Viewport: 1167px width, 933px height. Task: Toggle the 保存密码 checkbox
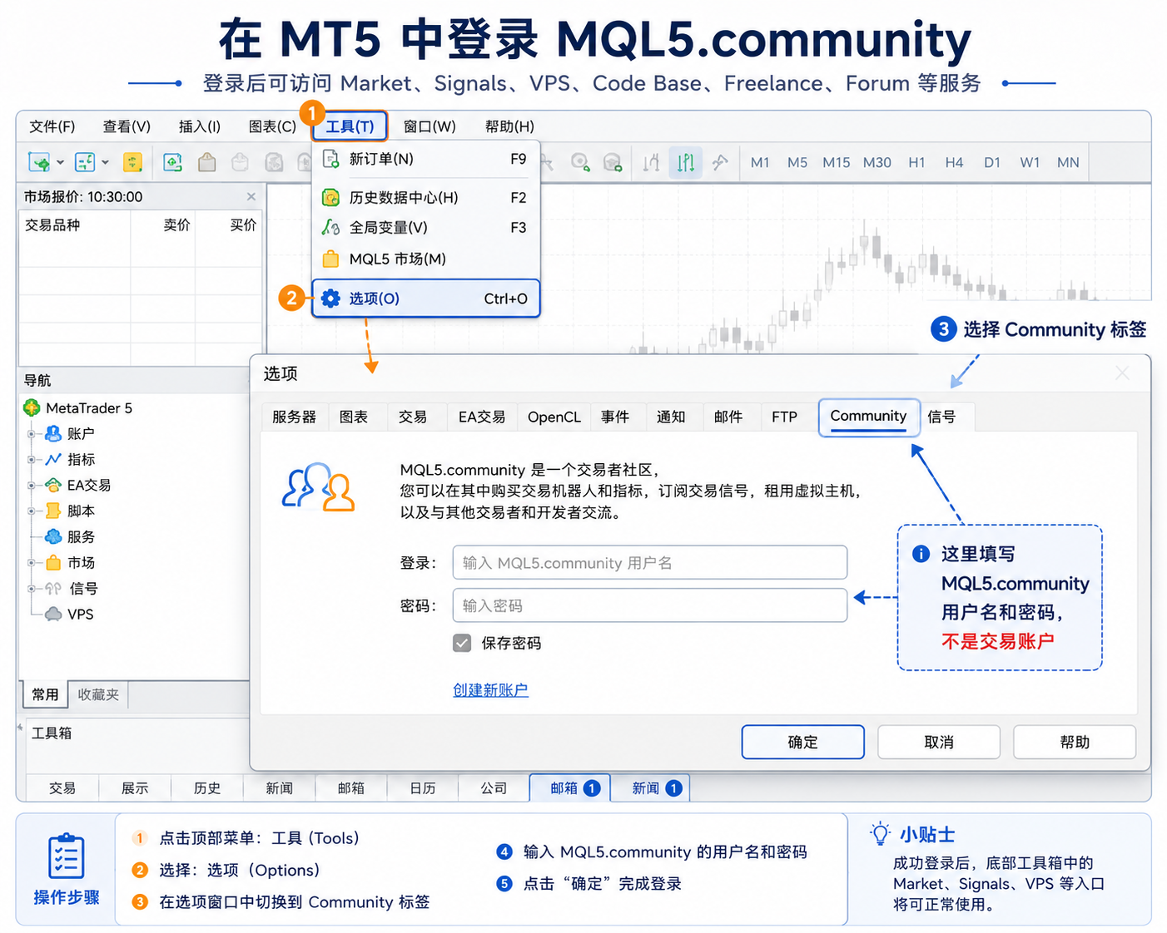pyautogui.click(x=462, y=643)
